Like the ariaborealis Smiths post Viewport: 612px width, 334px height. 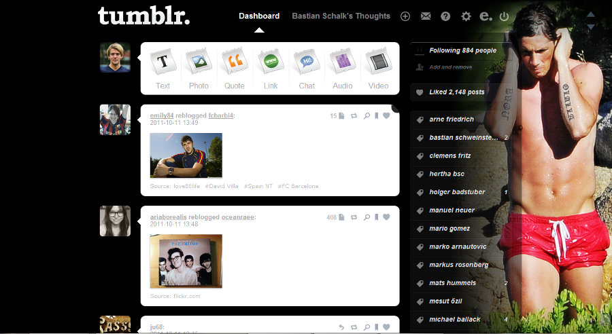pyautogui.click(x=386, y=217)
